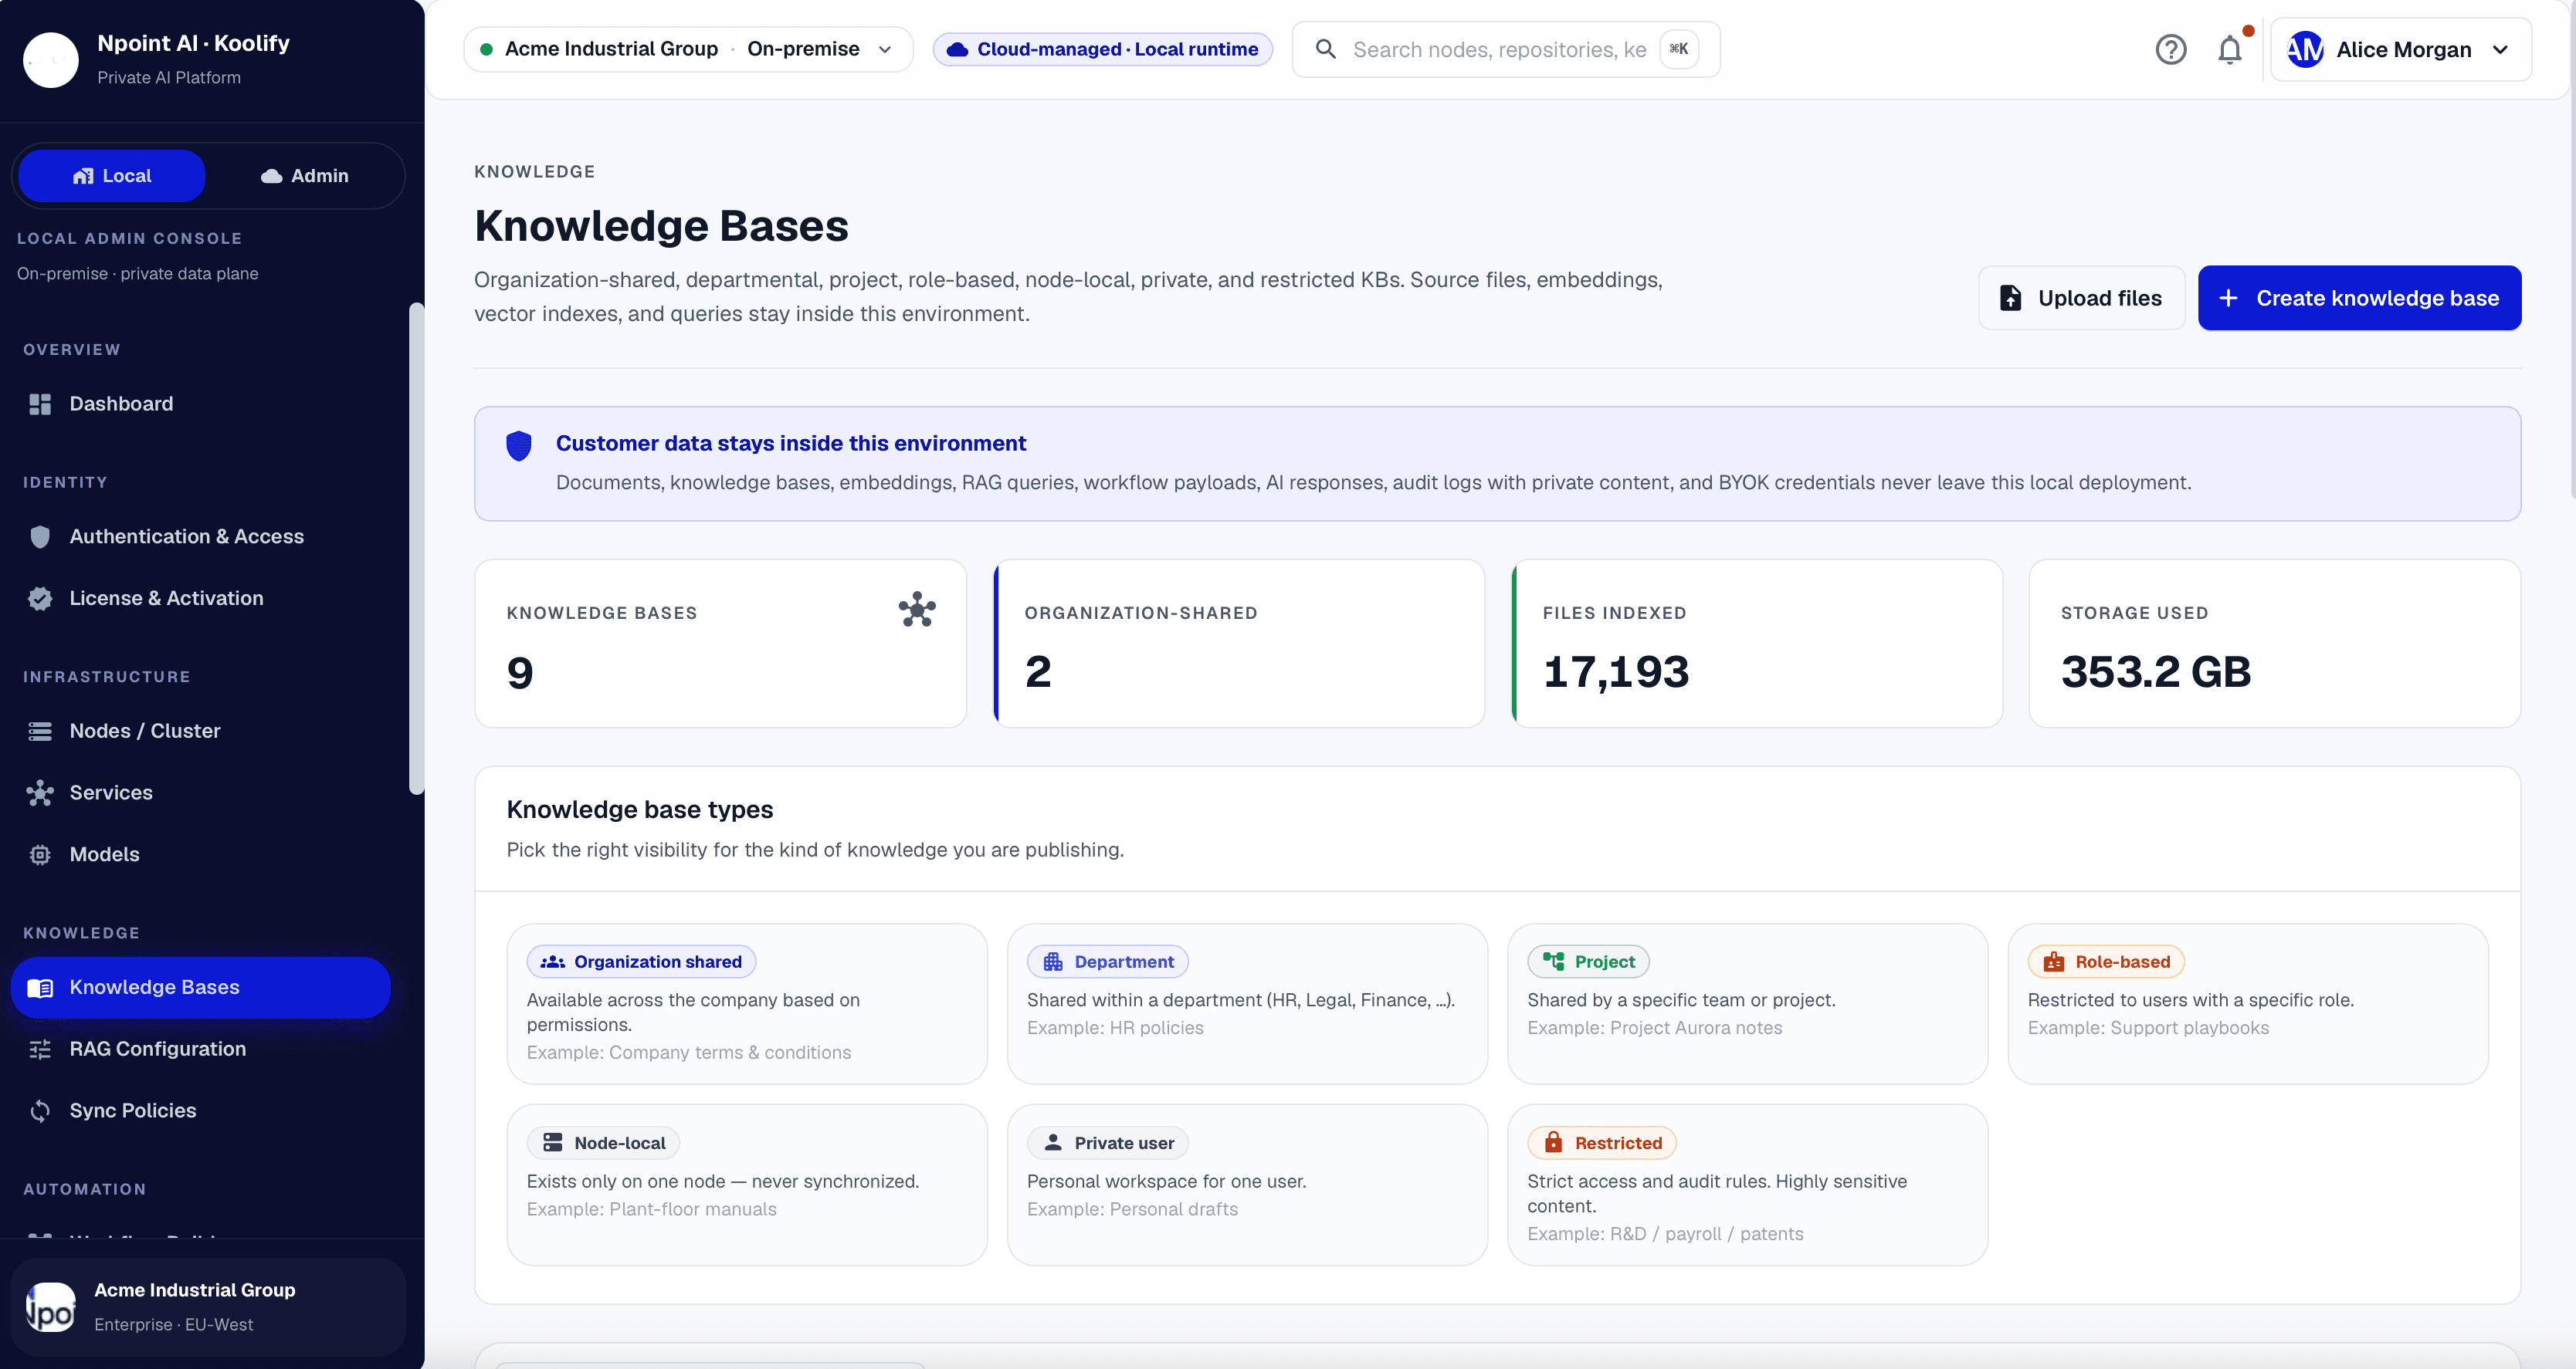
Task: Open the Models page
Action: pos(200,855)
